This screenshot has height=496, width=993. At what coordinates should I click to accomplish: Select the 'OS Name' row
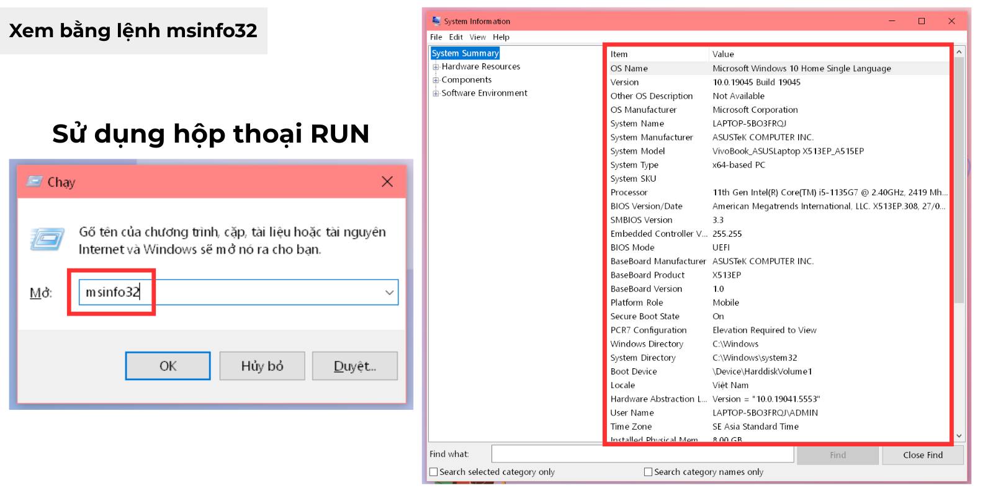778,68
